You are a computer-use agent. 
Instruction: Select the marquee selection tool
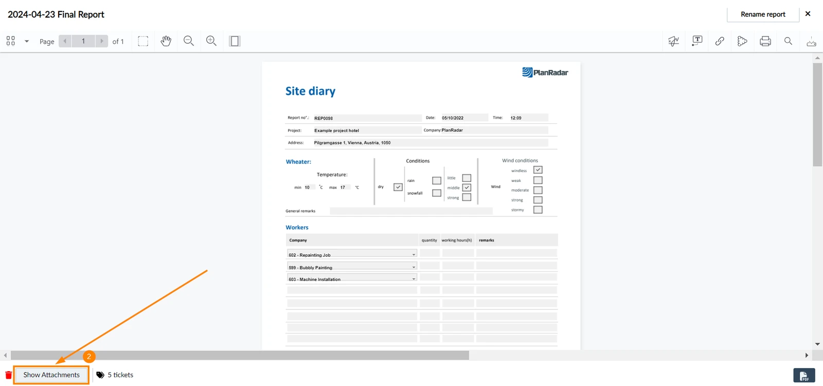[143, 41]
